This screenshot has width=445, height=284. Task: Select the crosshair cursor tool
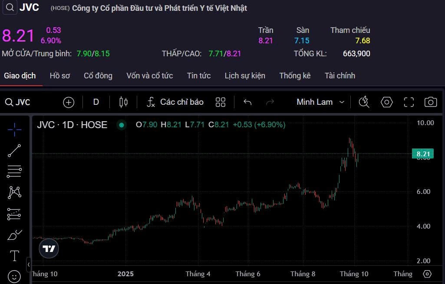pos(14,129)
